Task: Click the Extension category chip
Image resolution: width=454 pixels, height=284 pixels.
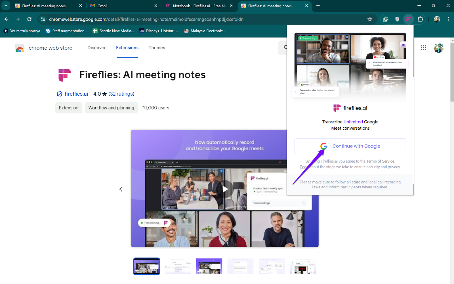Action: [x=69, y=108]
